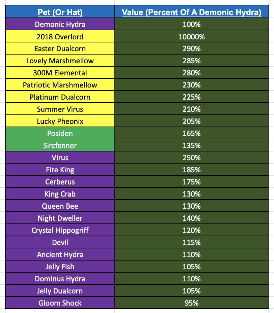Click the Summer Virus cell
The image size is (274, 313).
(x=60, y=109)
